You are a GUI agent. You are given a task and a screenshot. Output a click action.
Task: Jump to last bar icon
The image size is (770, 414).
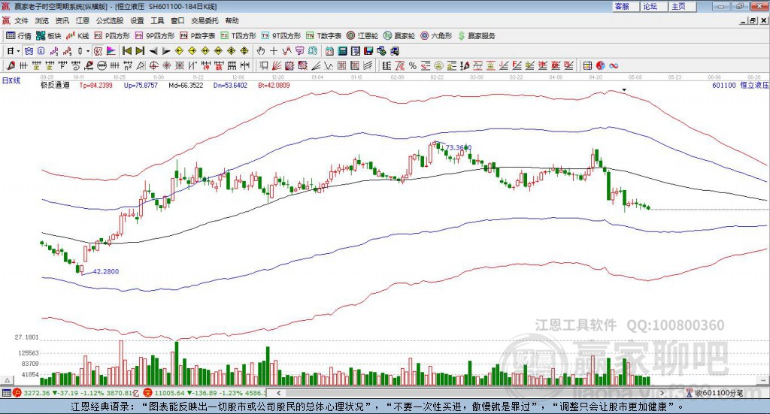coord(140,51)
